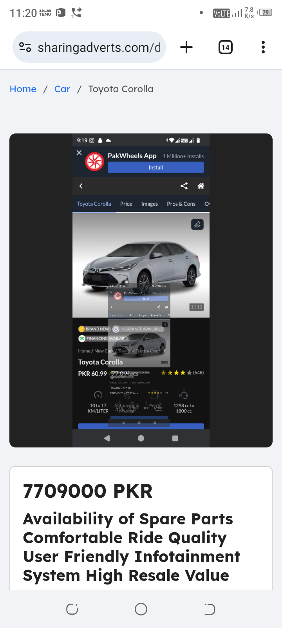
Task: Tap the inner screenshot's back triangle button
Action: (x=107, y=438)
